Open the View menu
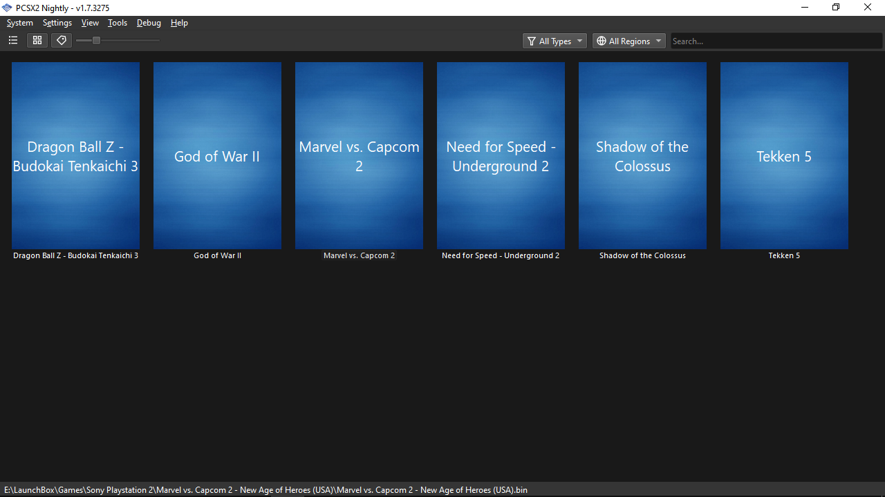 coord(90,23)
